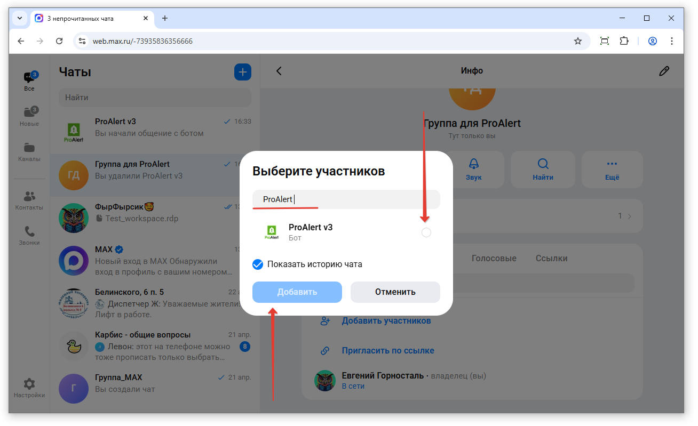The image size is (698, 426).
Task: Open the New (Новые) chats folder
Action: [29, 117]
